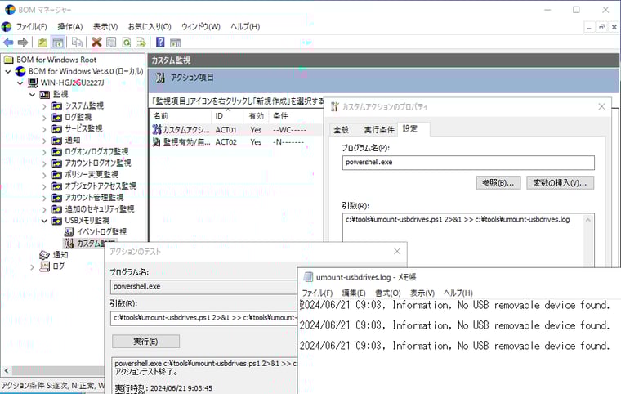
Task: Sort by the 条件 column header
Action: click(296, 116)
